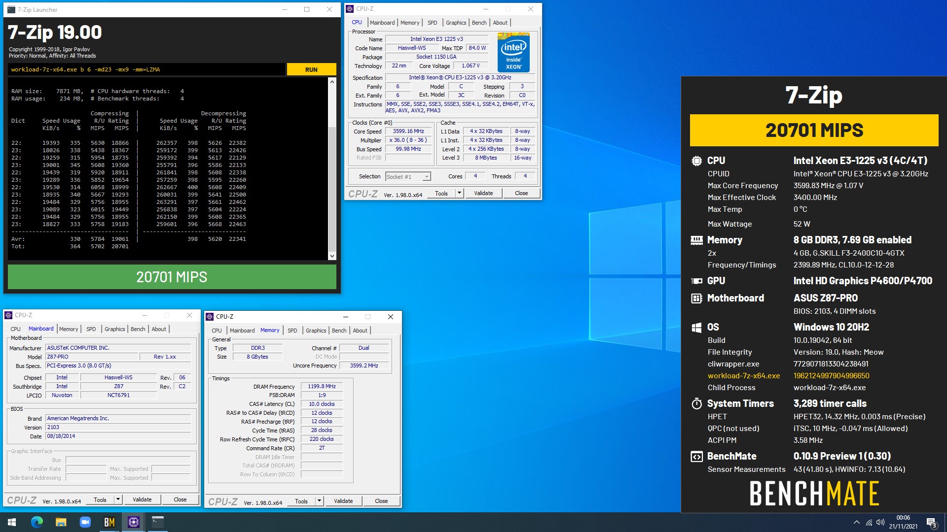The height and width of the screenshot is (532, 947).
Task: Open the notification center icon
Action: click(931, 522)
